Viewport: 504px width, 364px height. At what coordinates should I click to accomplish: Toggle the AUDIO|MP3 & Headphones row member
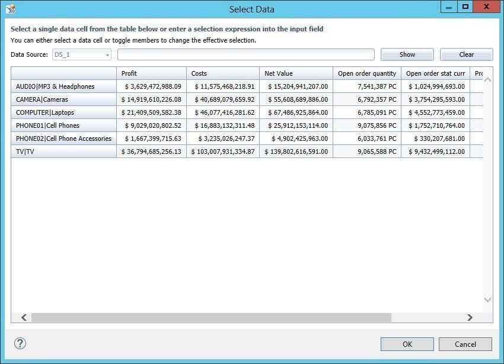[x=63, y=86]
